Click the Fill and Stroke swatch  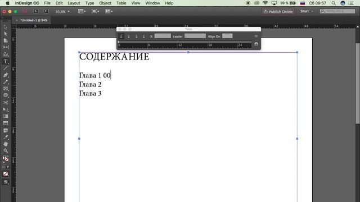tap(6, 158)
